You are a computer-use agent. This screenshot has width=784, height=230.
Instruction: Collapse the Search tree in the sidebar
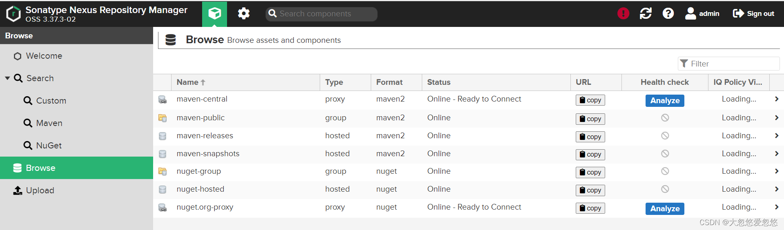click(7, 78)
